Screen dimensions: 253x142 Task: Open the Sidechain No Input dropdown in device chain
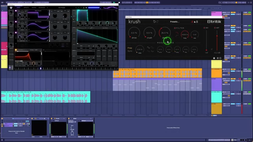72,122
